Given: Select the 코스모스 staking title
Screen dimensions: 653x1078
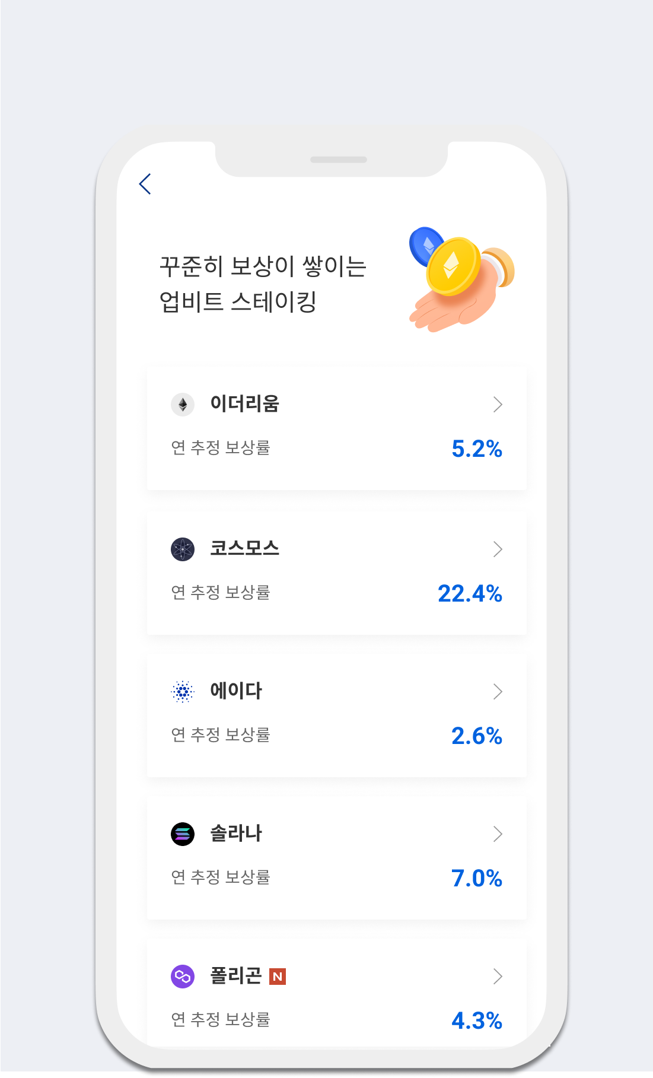Looking at the screenshot, I should pos(244,548).
